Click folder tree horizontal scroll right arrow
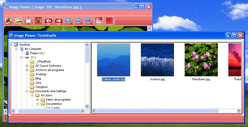The height and width of the screenshot is (127, 248). (x=82, y=111)
